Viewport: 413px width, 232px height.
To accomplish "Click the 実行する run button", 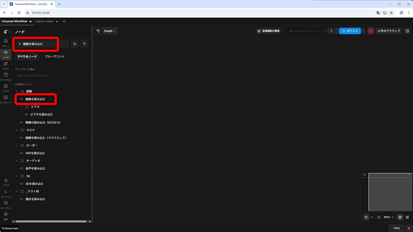I will tap(350, 31).
